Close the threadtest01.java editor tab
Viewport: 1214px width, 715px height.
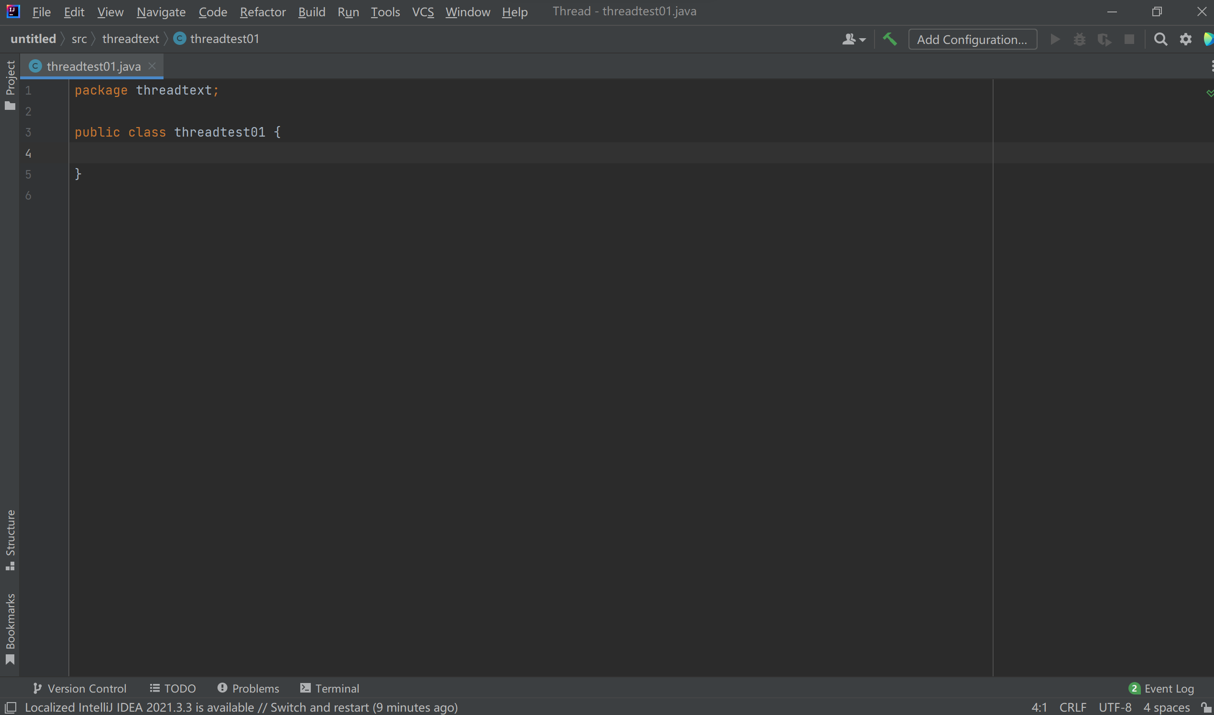pyautogui.click(x=152, y=66)
